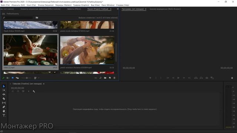Open Program monitor panel menu icon
This screenshot has width=237, height=133.
146,9
